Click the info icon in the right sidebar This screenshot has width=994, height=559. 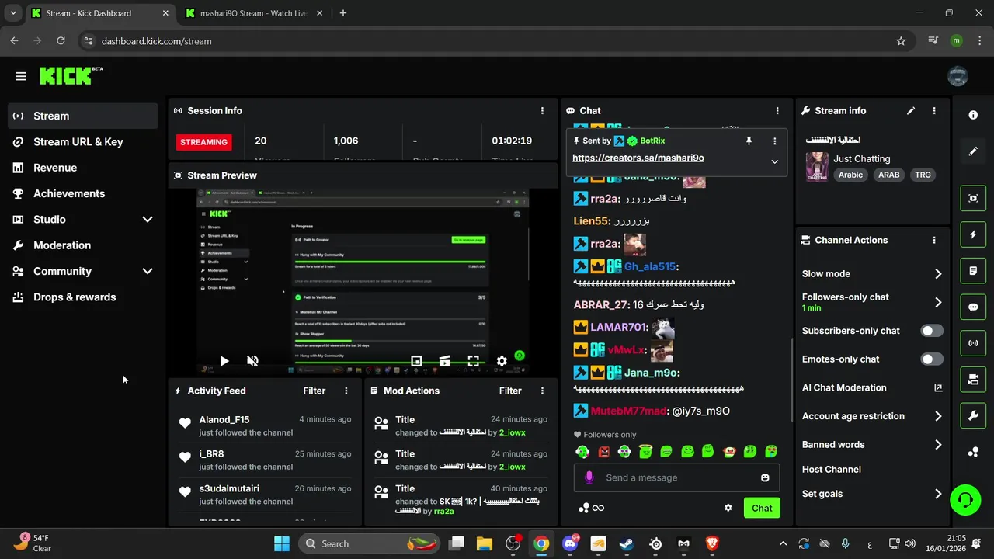coord(973,115)
